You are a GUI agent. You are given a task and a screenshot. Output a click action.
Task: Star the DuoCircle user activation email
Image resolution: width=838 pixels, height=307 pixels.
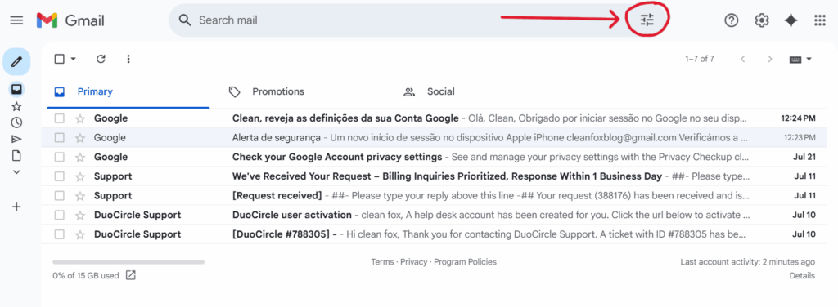[80, 215]
